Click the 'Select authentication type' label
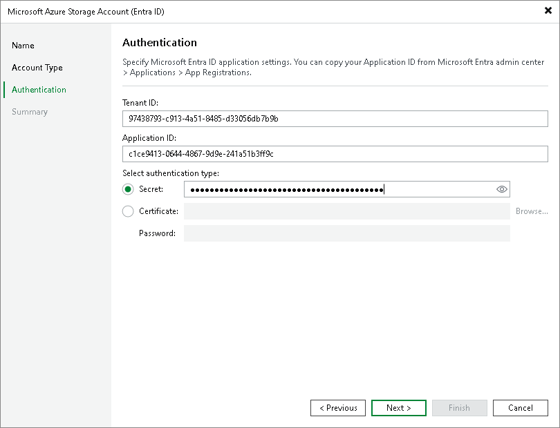Image resolution: width=560 pixels, height=428 pixels. pyautogui.click(x=171, y=173)
